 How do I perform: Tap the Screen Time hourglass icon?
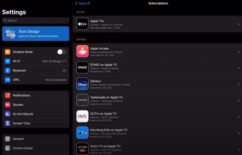click(x=7, y=123)
